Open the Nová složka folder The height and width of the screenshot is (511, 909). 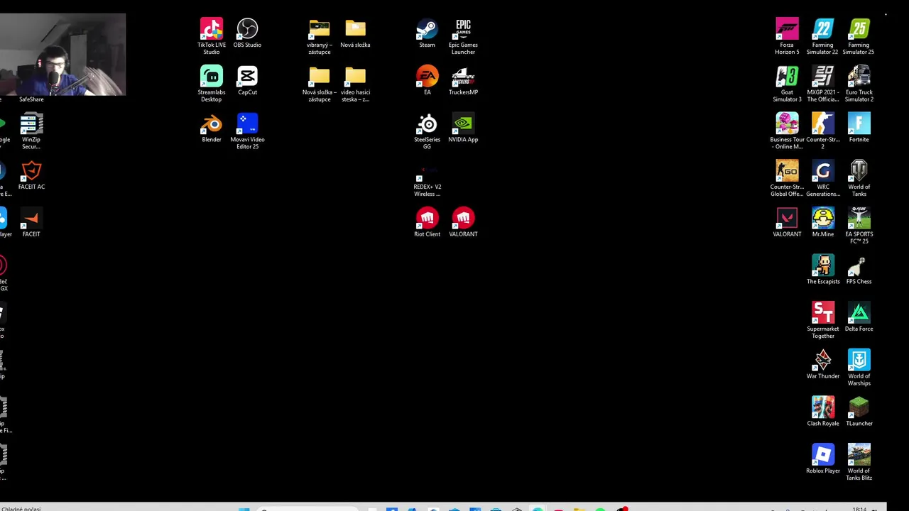(x=355, y=29)
